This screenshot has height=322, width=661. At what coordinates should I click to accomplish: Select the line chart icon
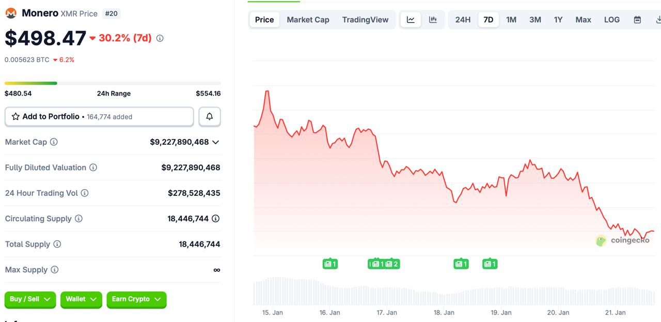point(410,19)
